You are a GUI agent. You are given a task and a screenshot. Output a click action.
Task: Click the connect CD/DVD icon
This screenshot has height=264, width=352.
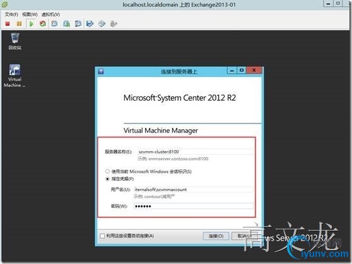[x=102, y=23]
